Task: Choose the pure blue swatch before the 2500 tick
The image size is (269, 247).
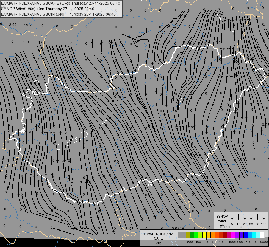Action: (245, 235)
